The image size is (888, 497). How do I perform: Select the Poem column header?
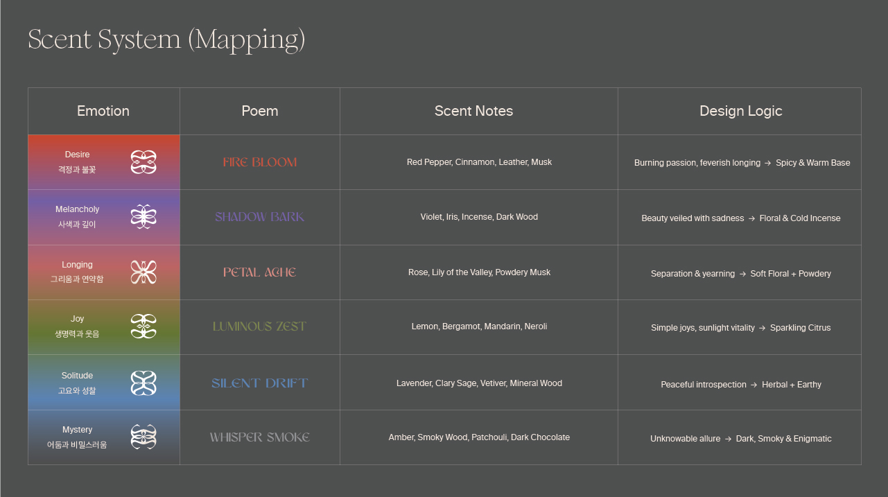point(260,111)
